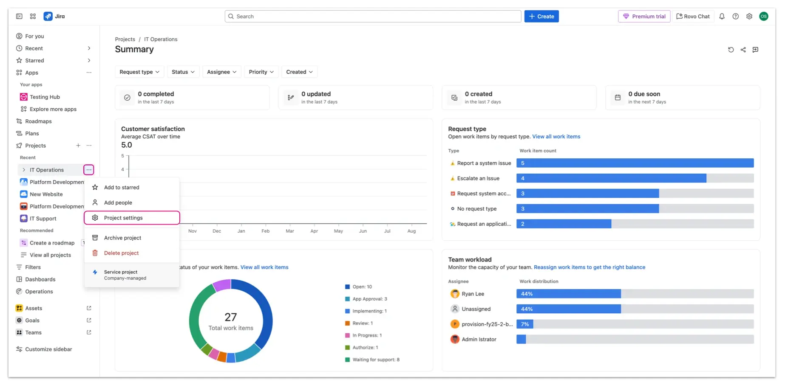Collapse the sidebar using top-left panel icon
The height and width of the screenshot is (388, 788).
19,16
